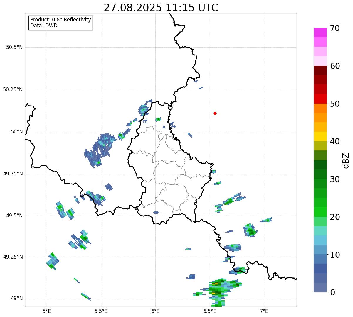353x317 pixels.
Task: Click the latitude label 50°N
Action: point(17,132)
